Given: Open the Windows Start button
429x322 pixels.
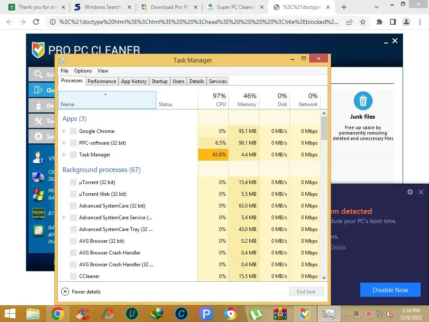Looking at the screenshot, I should [x=10, y=314].
